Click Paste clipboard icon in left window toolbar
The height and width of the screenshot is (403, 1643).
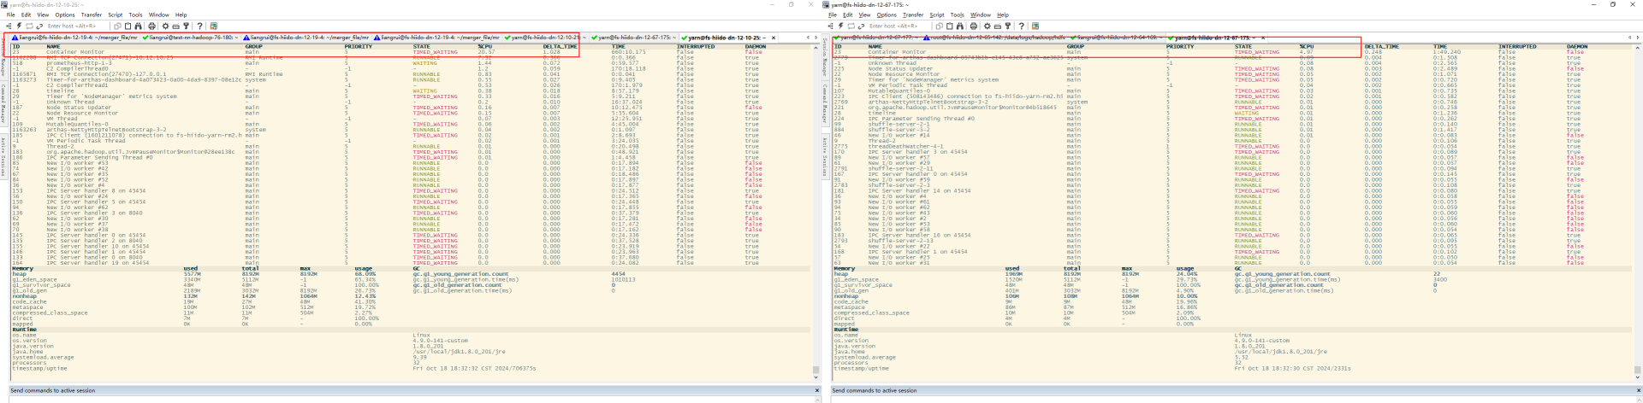click(x=128, y=26)
